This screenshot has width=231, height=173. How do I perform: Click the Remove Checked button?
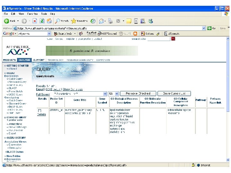(x=138, y=94)
